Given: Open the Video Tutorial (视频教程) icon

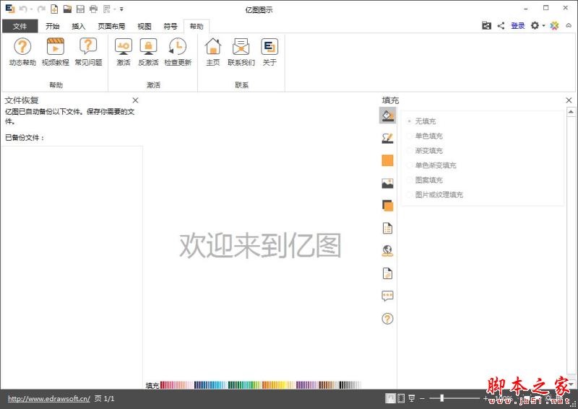Looking at the screenshot, I should [56, 52].
